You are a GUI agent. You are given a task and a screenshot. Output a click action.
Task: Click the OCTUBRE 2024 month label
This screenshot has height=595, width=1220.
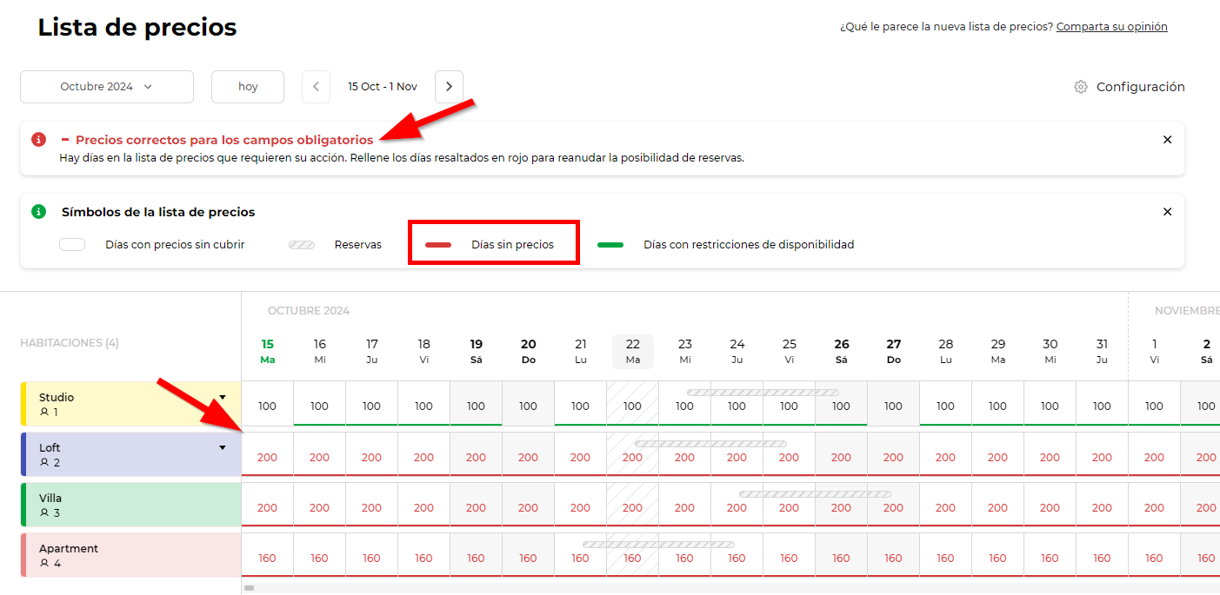(309, 311)
